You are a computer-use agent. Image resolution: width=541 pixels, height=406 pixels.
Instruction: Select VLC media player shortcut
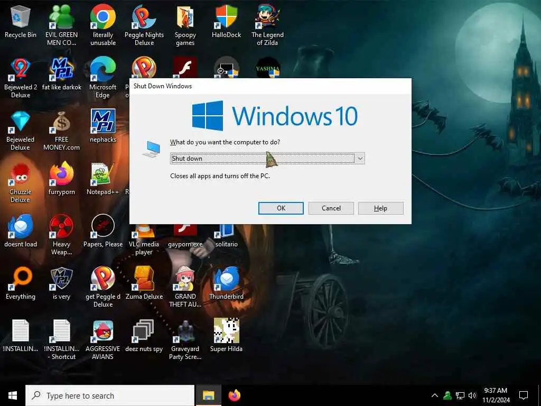[144, 240]
